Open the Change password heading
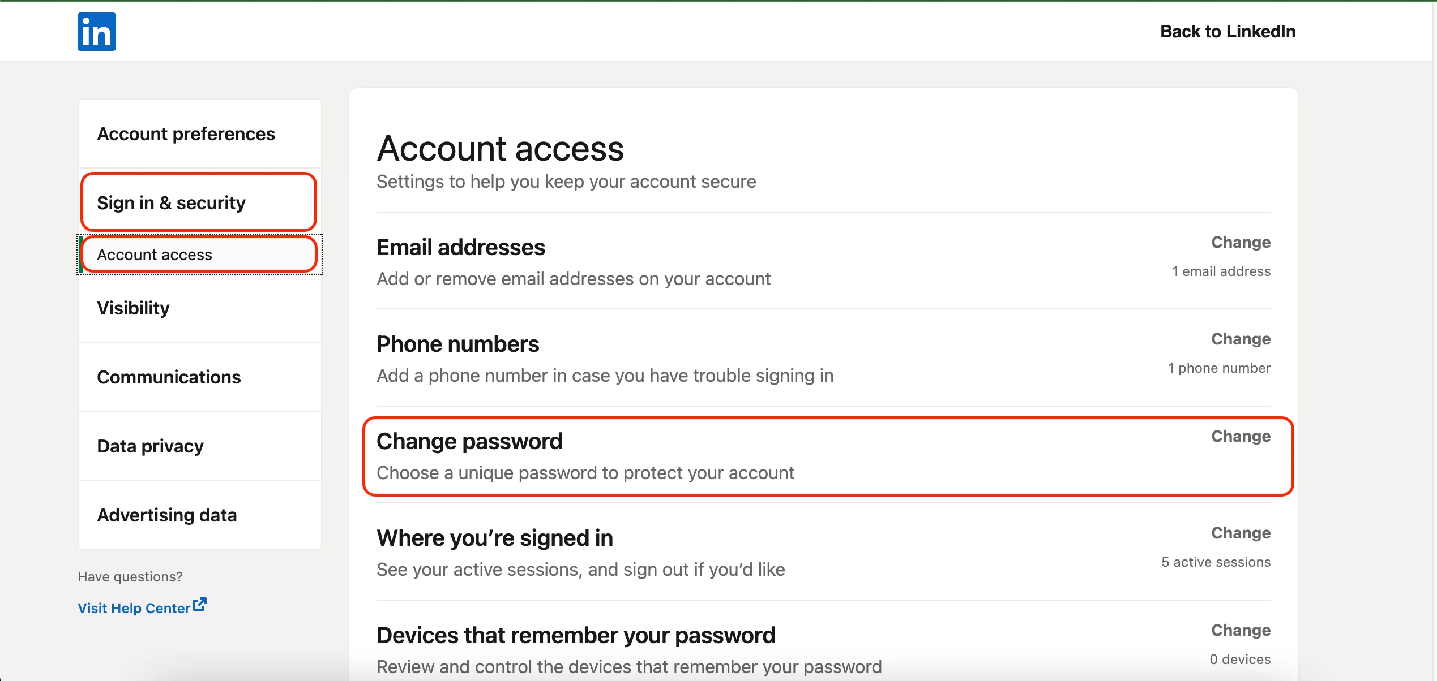1437x681 pixels. [x=469, y=442]
